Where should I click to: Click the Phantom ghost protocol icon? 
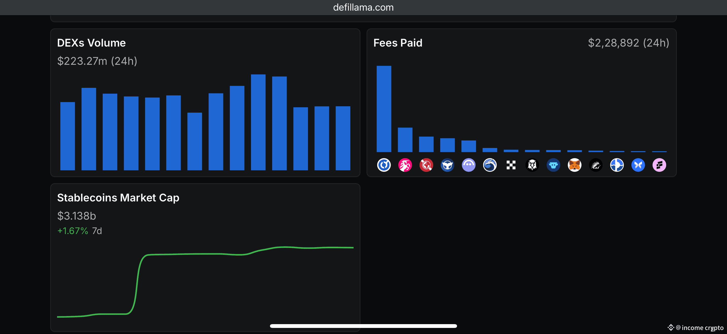pyautogui.click(x=468, y=165)
